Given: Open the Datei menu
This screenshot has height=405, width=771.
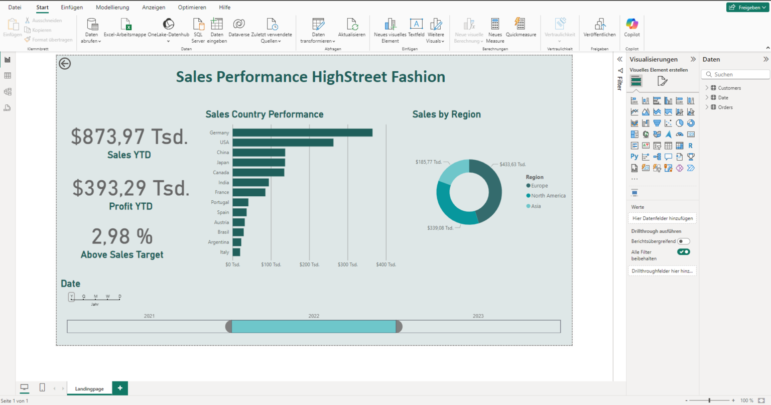Looking at the screenshot, I should (15, 8).
